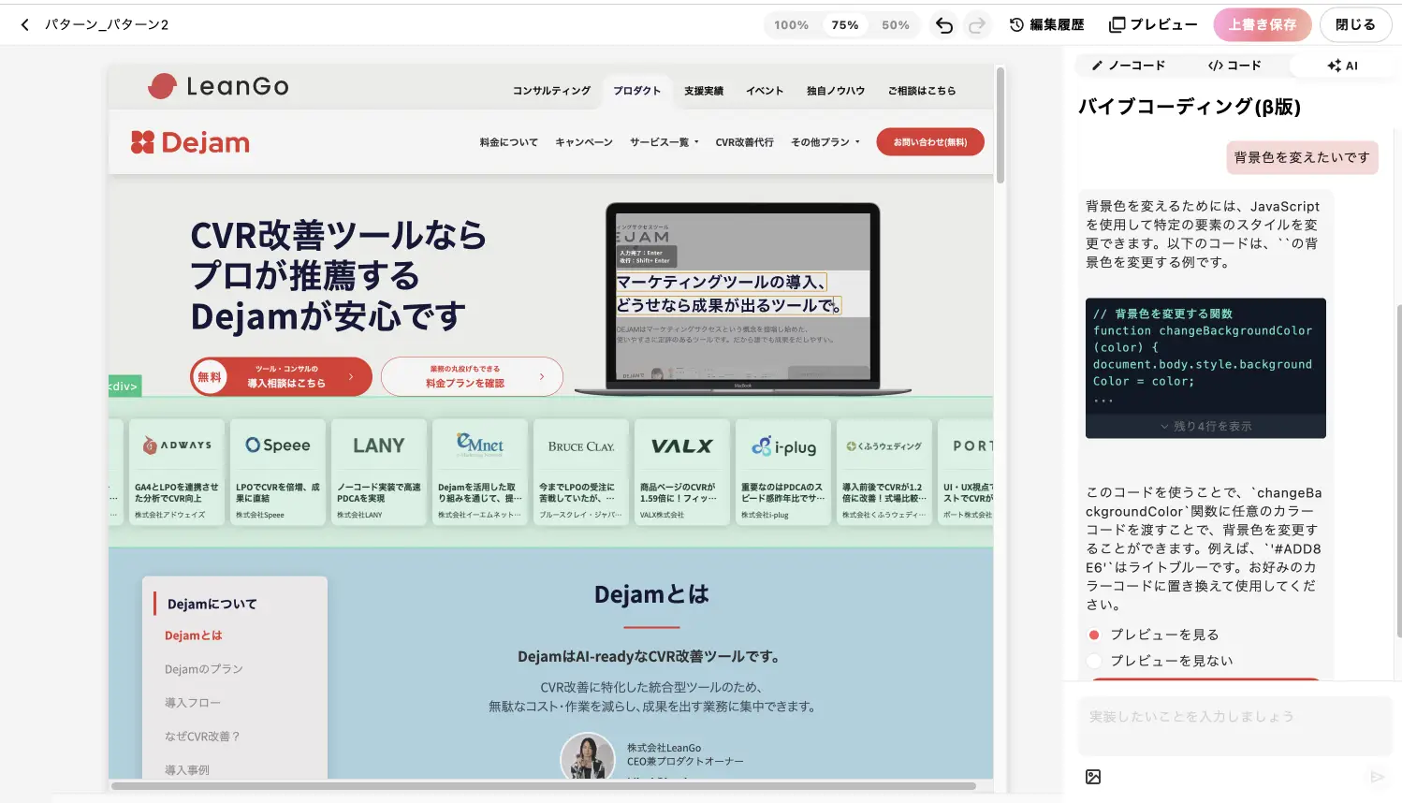This screenshot has width=1402, height=803.
Task: Click the LeanGo logo in the preview
Action: coord(218,86)
